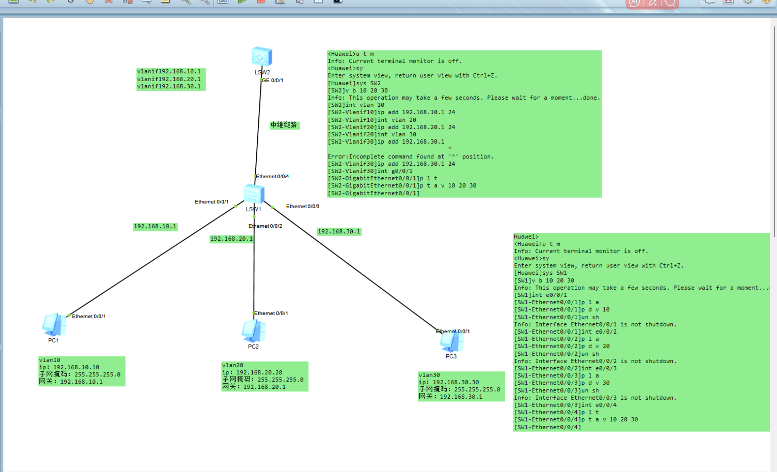Click the 'PC1' name label

pyautogui.click(x=53, y=340)
